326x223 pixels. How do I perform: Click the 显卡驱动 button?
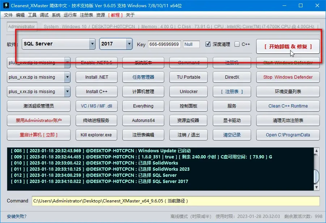pyautogui.click(x=232, y=120)
